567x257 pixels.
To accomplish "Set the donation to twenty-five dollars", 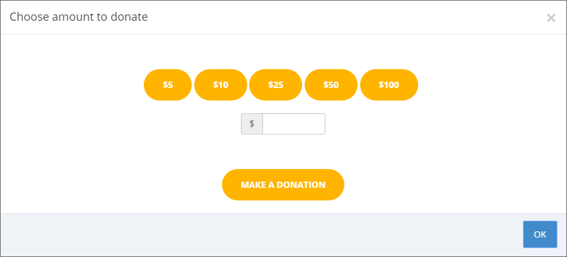I will pyautogui.click(x=276, y=85).
